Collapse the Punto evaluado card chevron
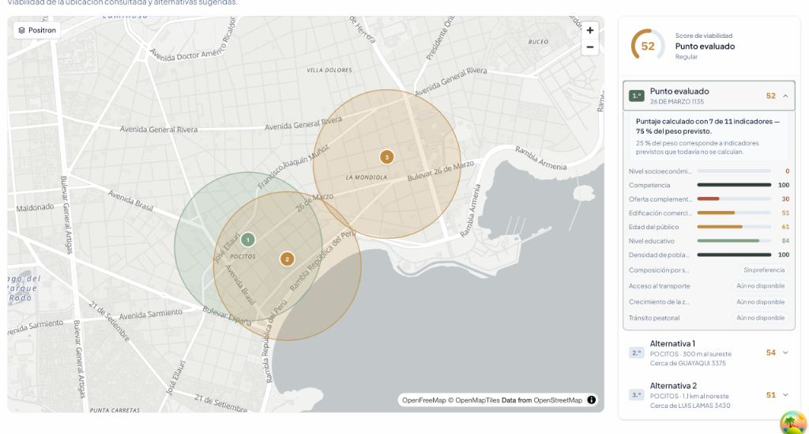The image size is (809, 434). click(x=785, y=96)
